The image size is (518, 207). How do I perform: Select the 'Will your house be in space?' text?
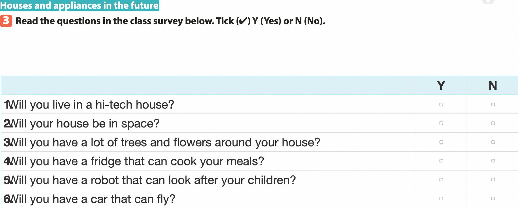click(x=84, y=124)
